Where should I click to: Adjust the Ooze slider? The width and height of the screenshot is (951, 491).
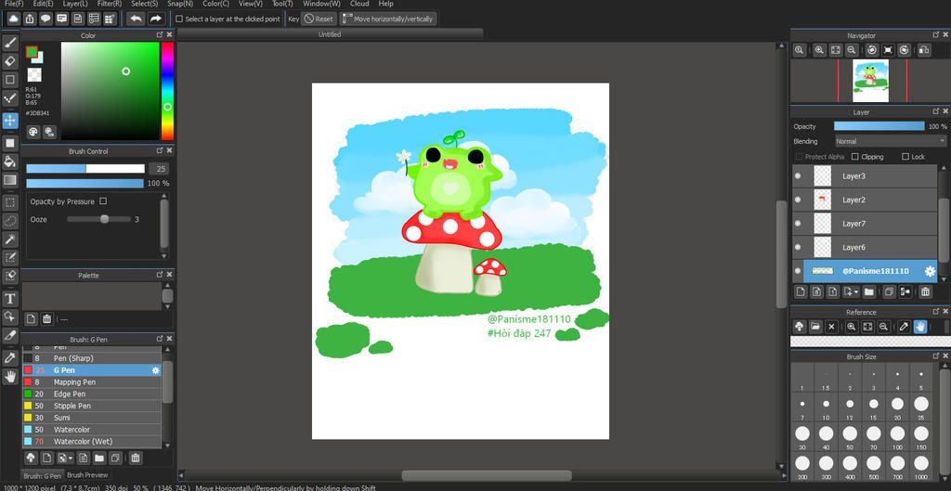point(98,219)
